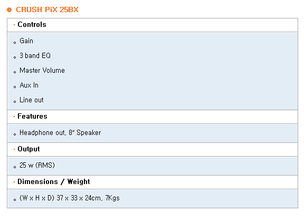The image size is (304, 222).
Task: Click the bullet next to Gain
Action: click(15, 43)
